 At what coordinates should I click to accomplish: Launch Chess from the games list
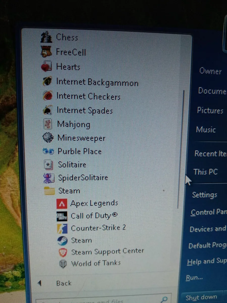67,37
